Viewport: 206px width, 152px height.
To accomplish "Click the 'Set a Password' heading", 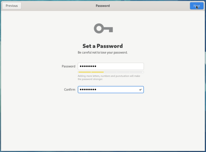I will click(x=103, y=46).
